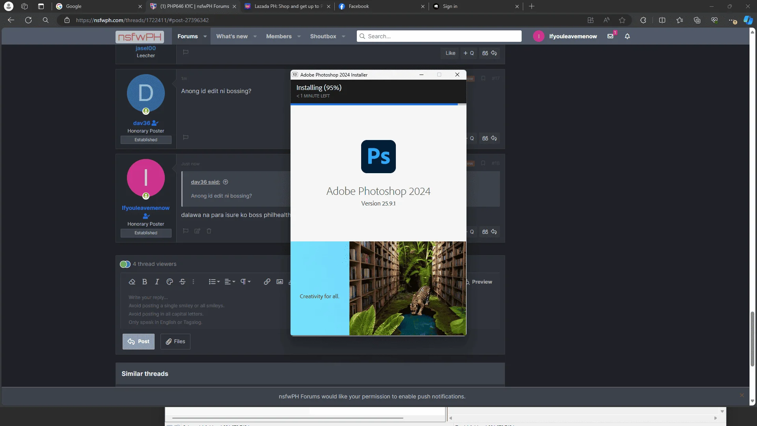Open the paragraph format dropdown

click(246, 282)
